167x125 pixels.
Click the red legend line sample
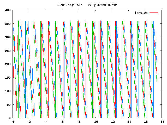point(154,13)
